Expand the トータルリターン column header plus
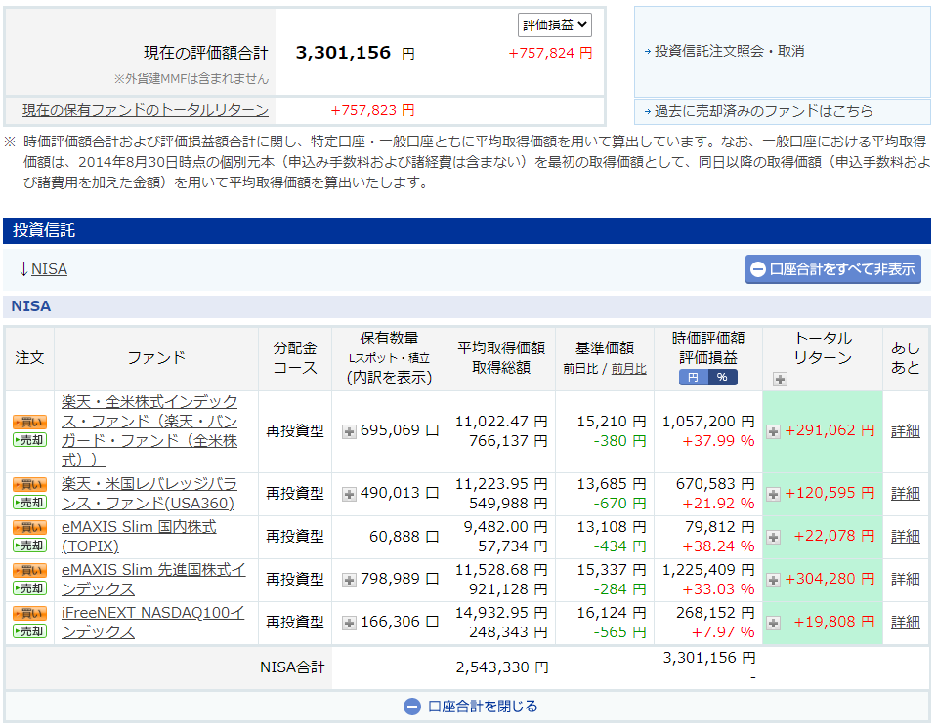The image size is (936, 728). coord(780,379)
